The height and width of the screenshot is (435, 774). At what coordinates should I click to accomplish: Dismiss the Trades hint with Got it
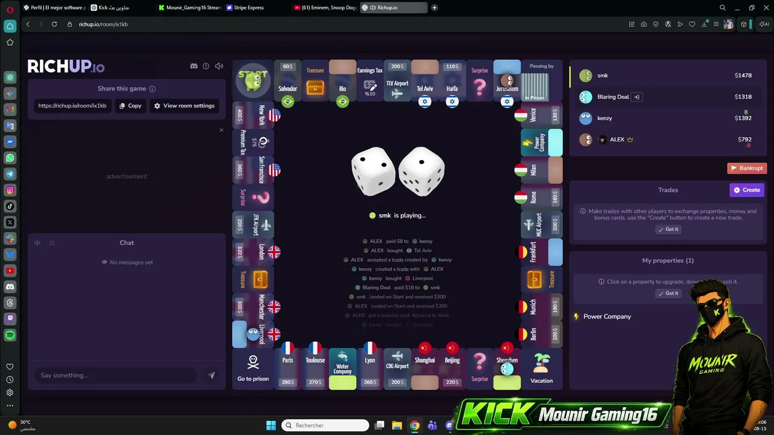click(668, 230)
